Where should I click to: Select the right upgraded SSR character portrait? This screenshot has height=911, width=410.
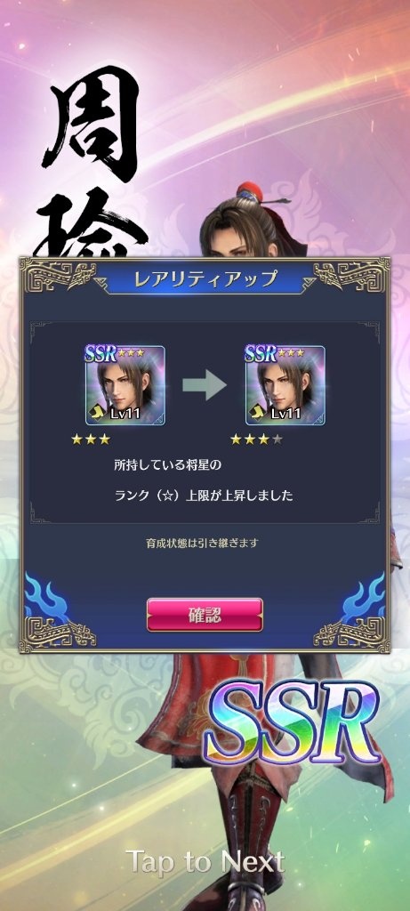(285, 385)
